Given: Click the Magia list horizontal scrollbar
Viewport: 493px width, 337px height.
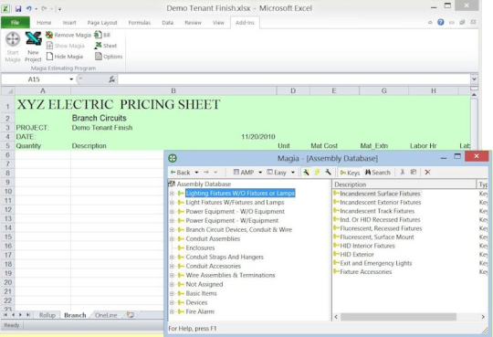Looking at the screenshot, I should click(398, 317).
